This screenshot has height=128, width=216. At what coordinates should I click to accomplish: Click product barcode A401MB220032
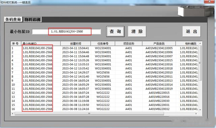tap(159, 109)
